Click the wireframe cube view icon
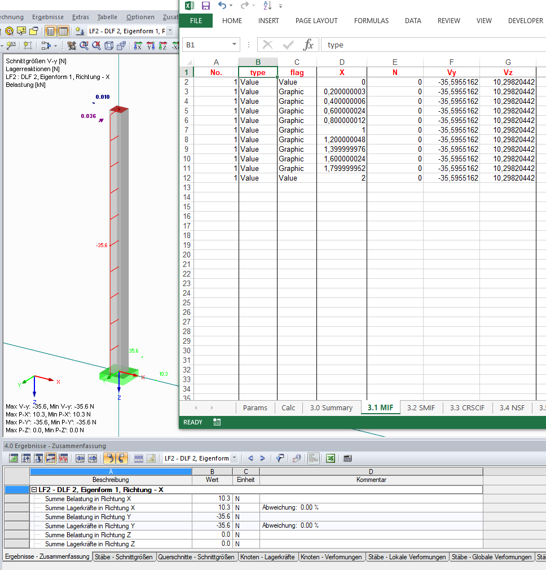This screenshot has height=570, width=546. click(109, 46)
